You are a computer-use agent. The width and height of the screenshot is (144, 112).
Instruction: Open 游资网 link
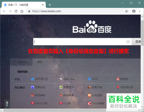tap(122, 79)
